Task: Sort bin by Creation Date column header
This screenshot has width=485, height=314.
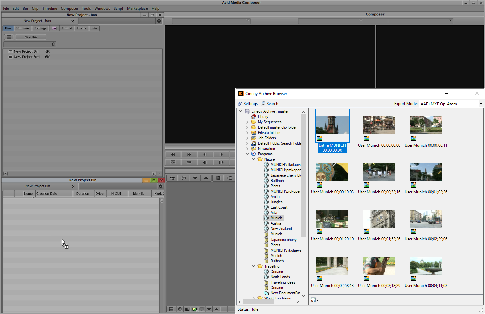Action: pyautogui.click(x=54, y=194)
